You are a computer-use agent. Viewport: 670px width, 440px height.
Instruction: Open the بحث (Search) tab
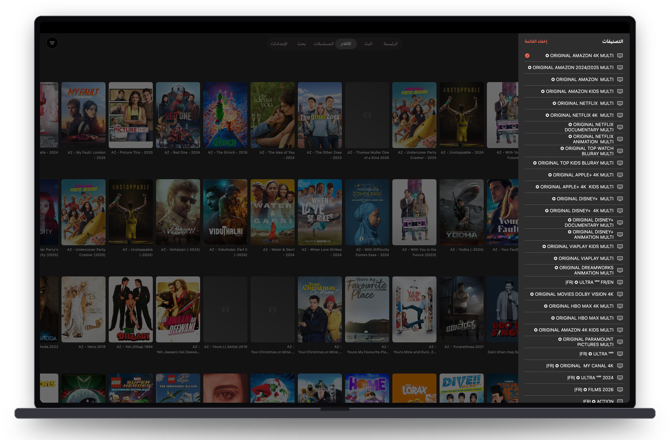click(301, 44)
